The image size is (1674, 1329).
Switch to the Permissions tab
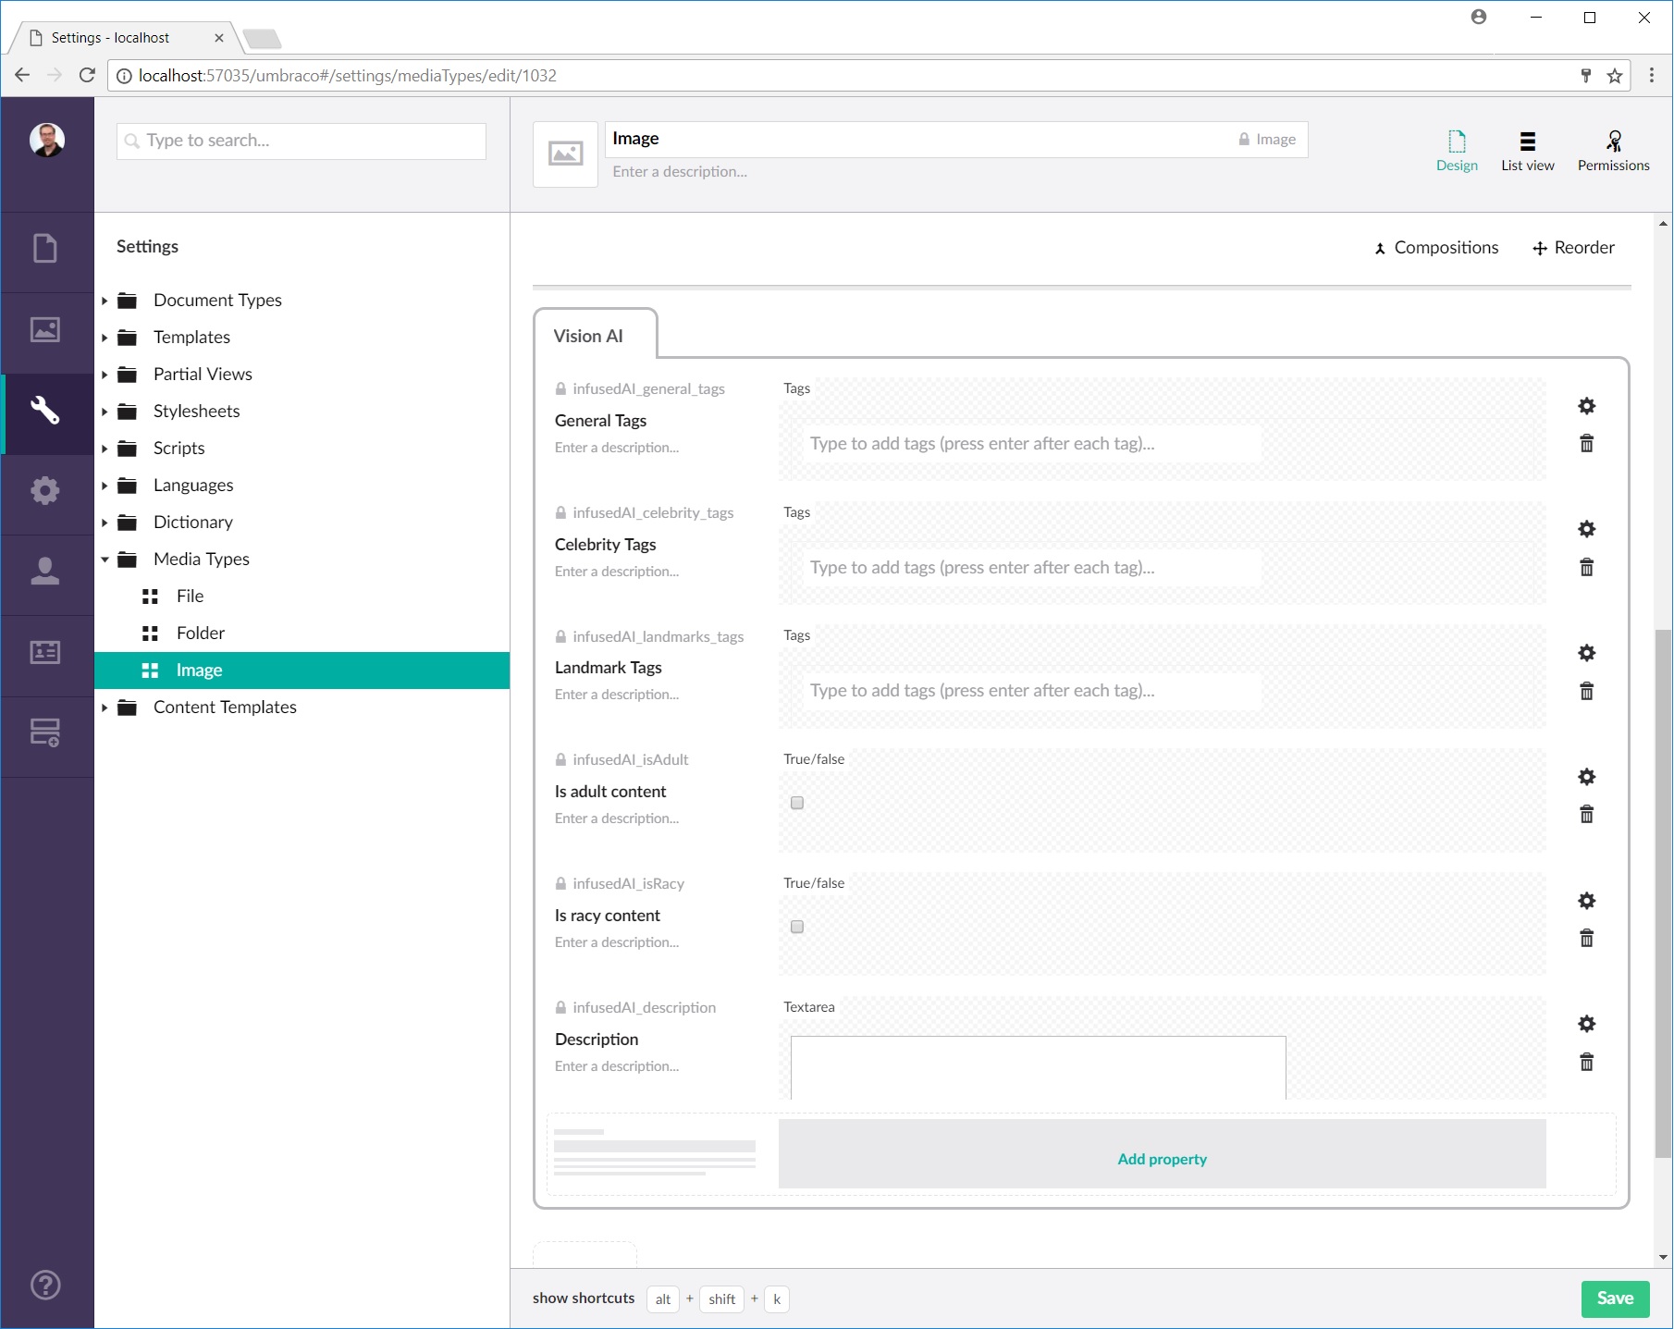coord(1613,152)
